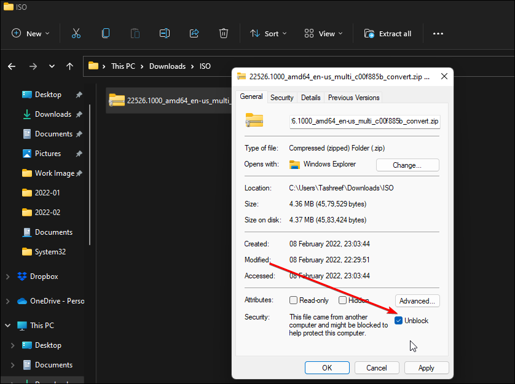Toggle the Read-only checkbox
The height and width of the screenshot is (384, 515).
point(293,300)
